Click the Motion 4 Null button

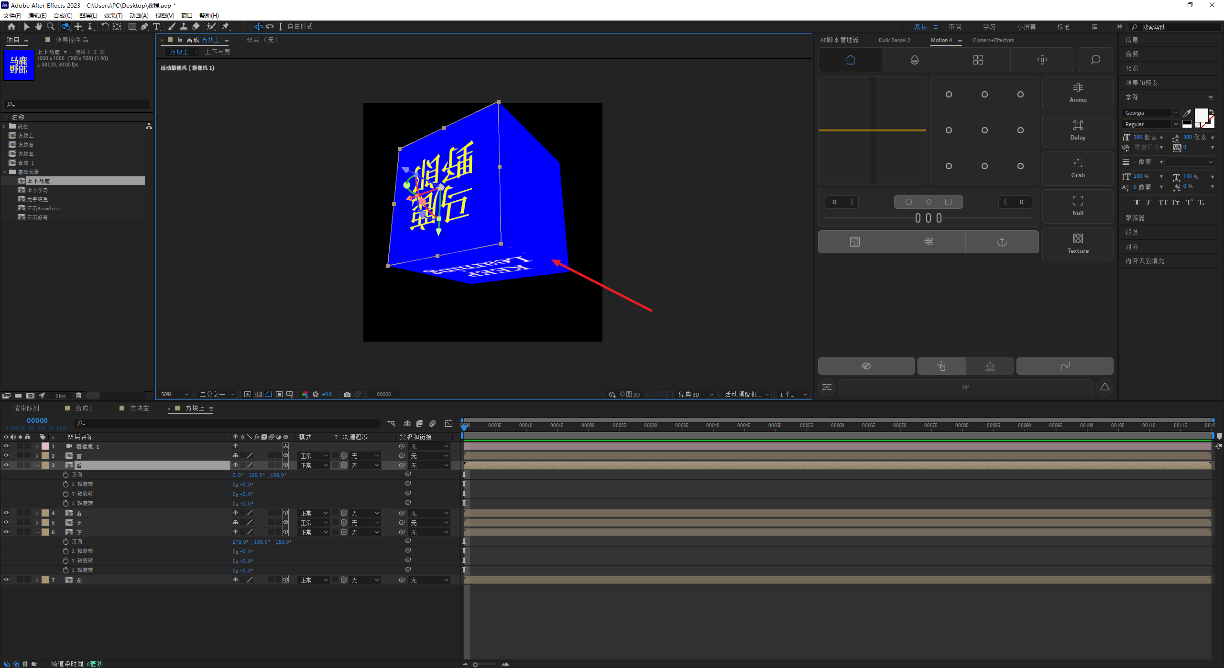[x=1078, y=205]
